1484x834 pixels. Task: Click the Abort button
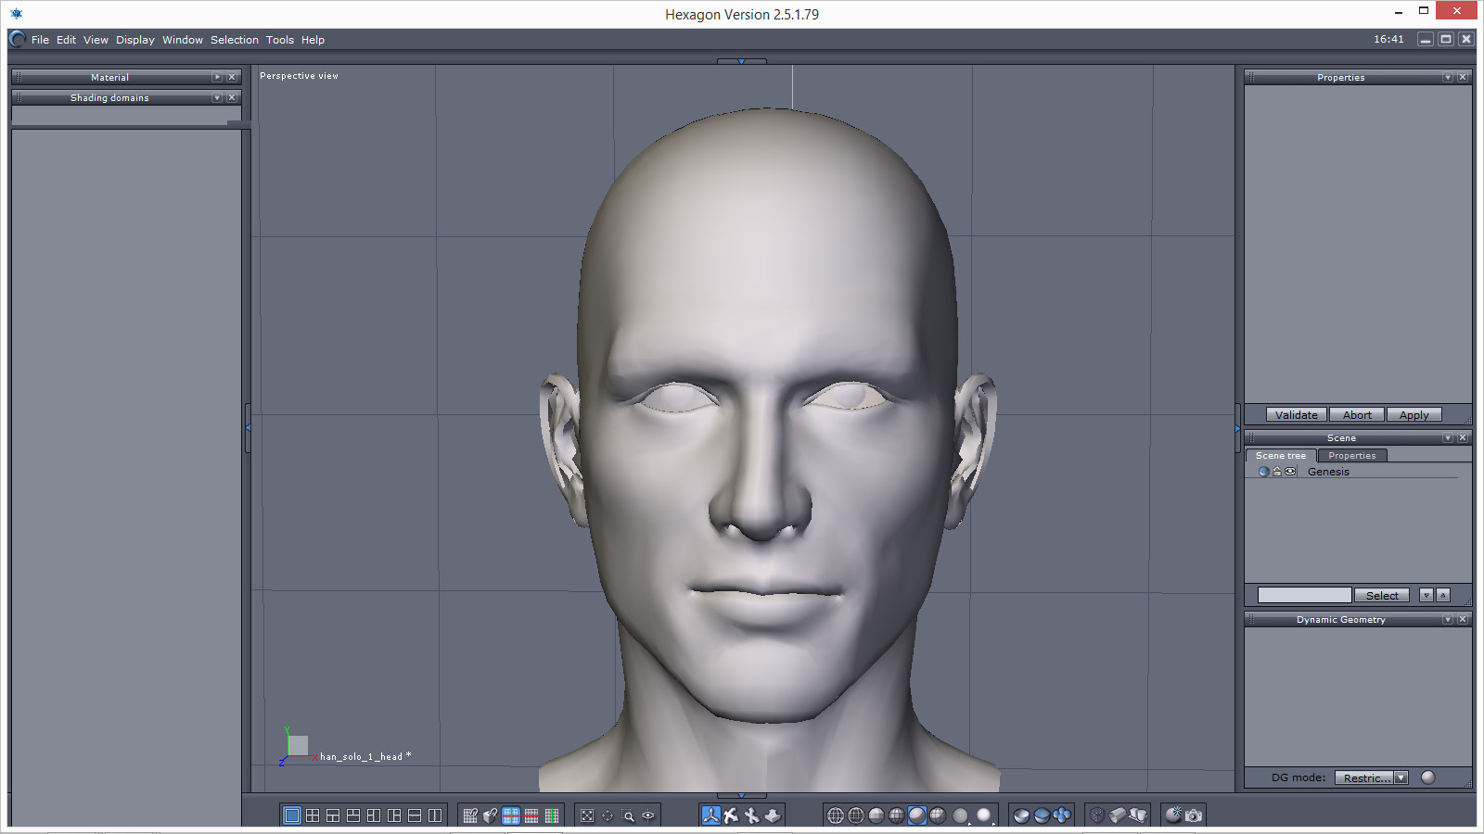(1357, 415)
